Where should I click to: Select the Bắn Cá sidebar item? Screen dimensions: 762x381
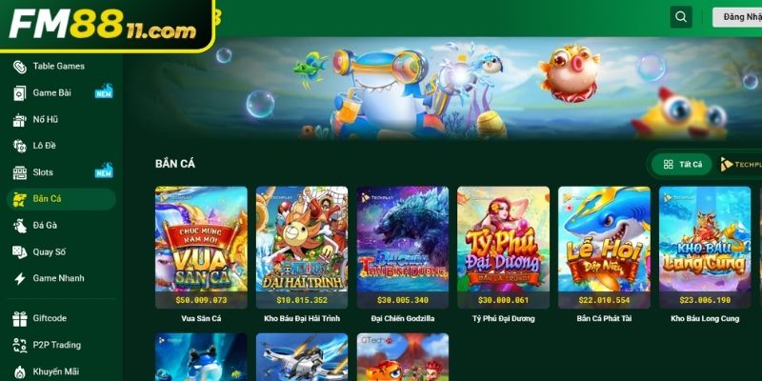click(61, 199)
